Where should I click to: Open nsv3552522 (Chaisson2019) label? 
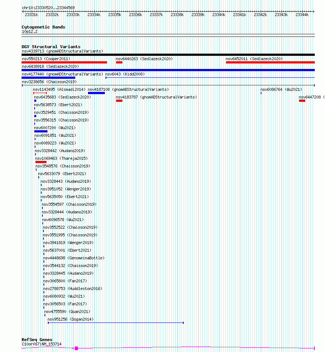pyautogui.click(x=70, y=227)
